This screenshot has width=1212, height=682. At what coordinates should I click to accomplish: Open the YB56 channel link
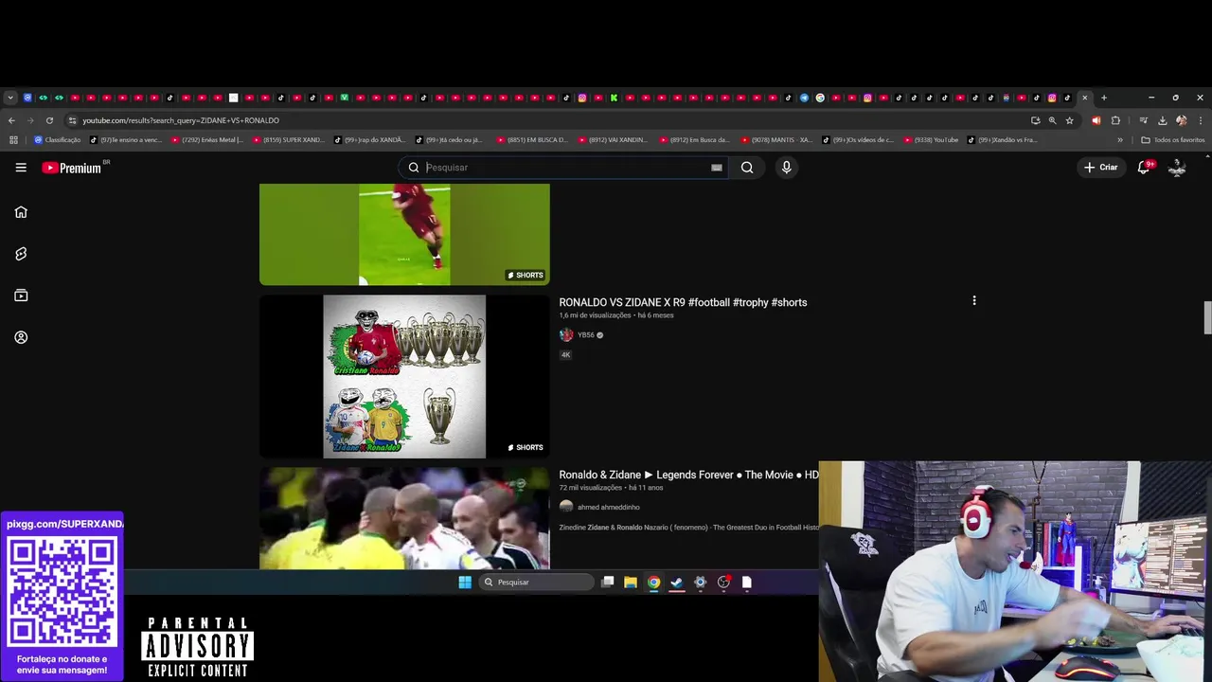(586, 334)
